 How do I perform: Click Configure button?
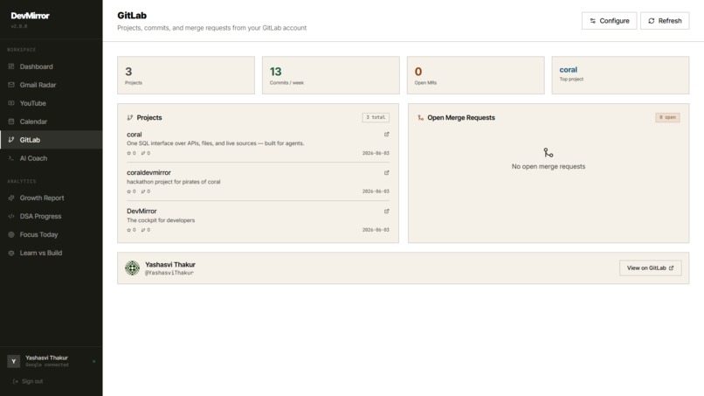(x=610, y=21)
